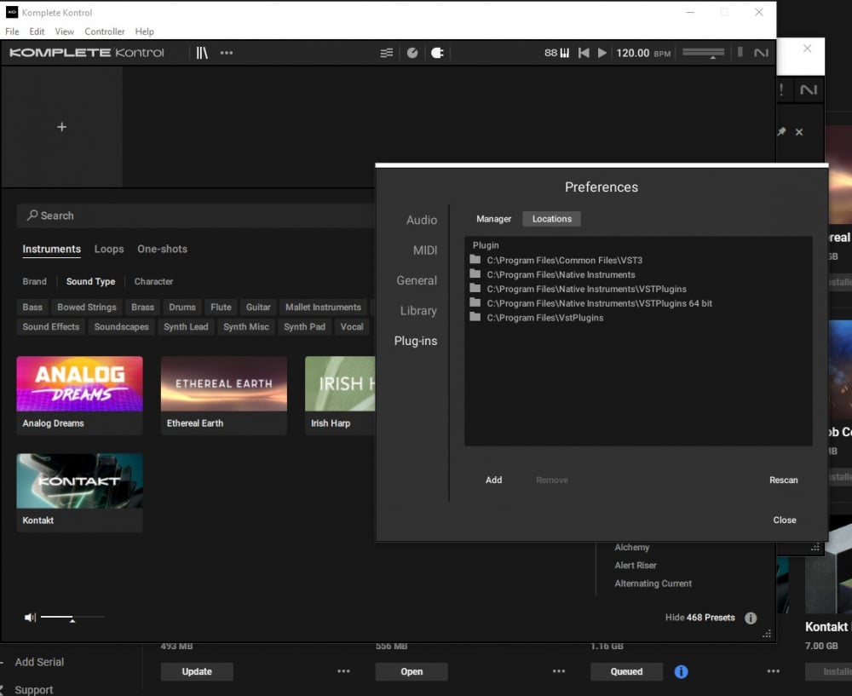The image size is (852, 696).
Task: Click the NI logo in Komplete Kontrol header
Action: 761,53
